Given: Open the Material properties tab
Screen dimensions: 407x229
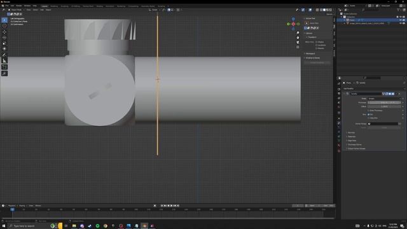Looking at the screenshot, I should [339, 146].
